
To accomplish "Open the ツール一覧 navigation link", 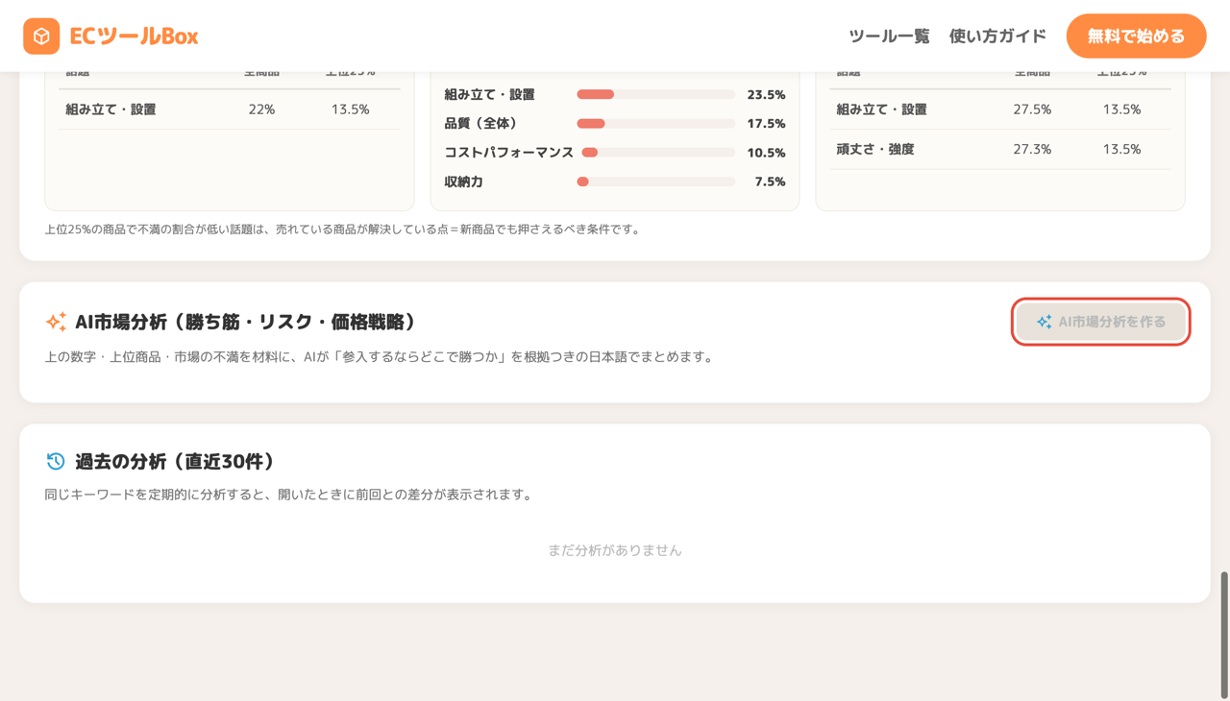I will coord(889,36).
